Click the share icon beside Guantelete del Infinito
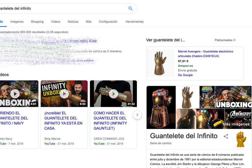The image size is (252, 168). tap(226, 136)
